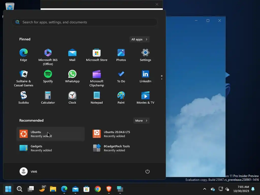This screenshot has width=260, height=195.
Task: Open weather widget showing 56°
Action: [42, 189]
